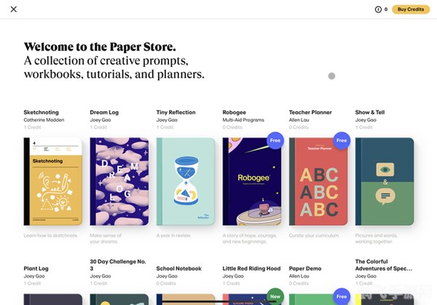The height and width of the screenshot is (305, 437).
Task: Click the Free badge on Paper Demo
Action: tap(341, 296)
